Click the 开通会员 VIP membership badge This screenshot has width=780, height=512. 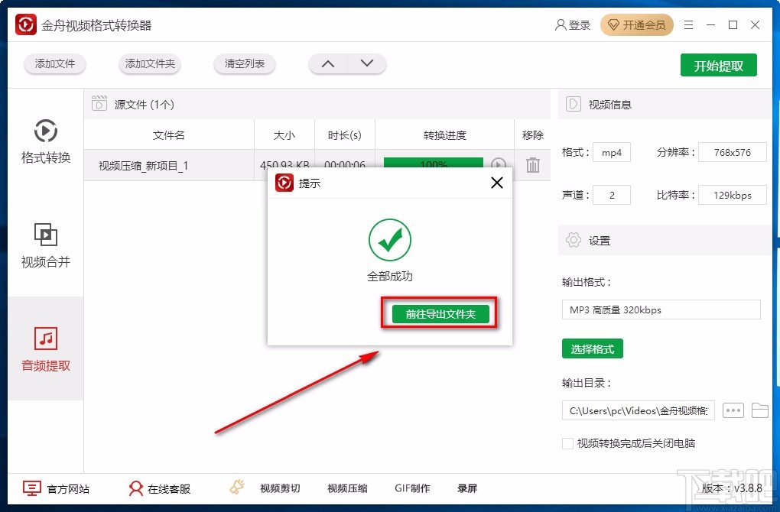(637, 24)
